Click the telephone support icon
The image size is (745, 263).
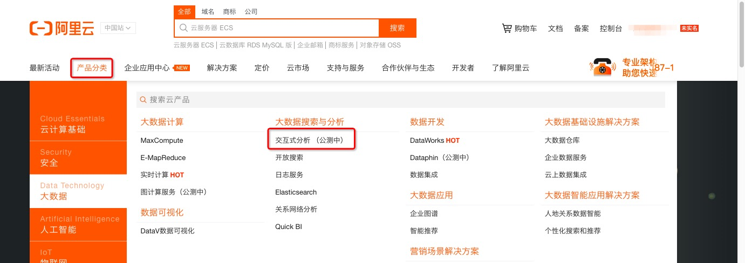(603, 67)
